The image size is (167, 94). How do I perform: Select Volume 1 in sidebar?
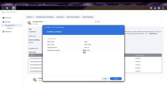(x=10, y=28)
